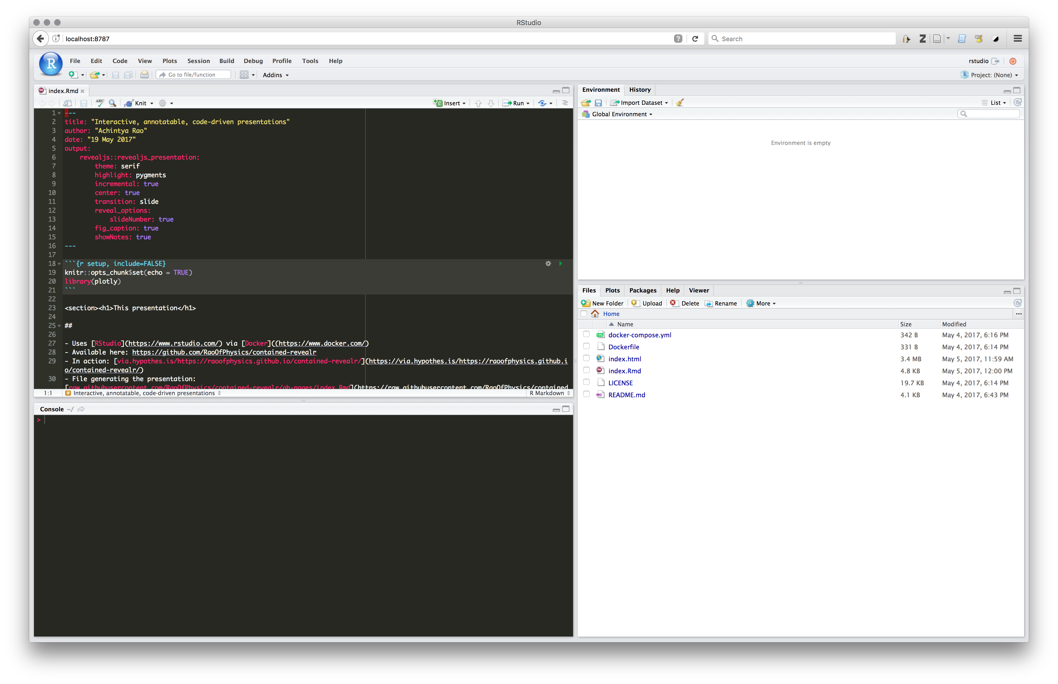Open the Session menu
1058x684 pixels.
point(198,61)
